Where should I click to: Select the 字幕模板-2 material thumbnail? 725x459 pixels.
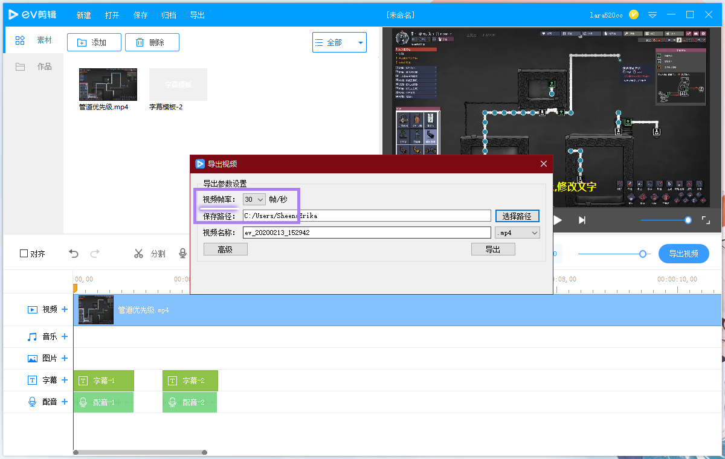click(178, 85)
